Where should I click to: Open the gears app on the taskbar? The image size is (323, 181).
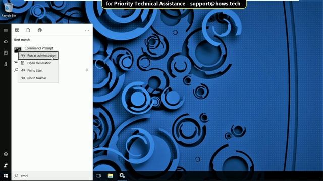pos(122,176)
